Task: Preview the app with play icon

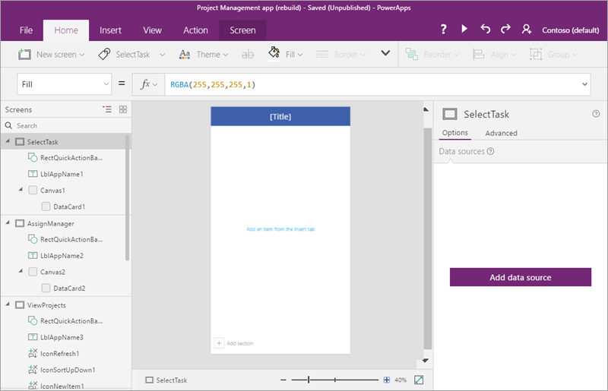Action: (x=464, y=30)
